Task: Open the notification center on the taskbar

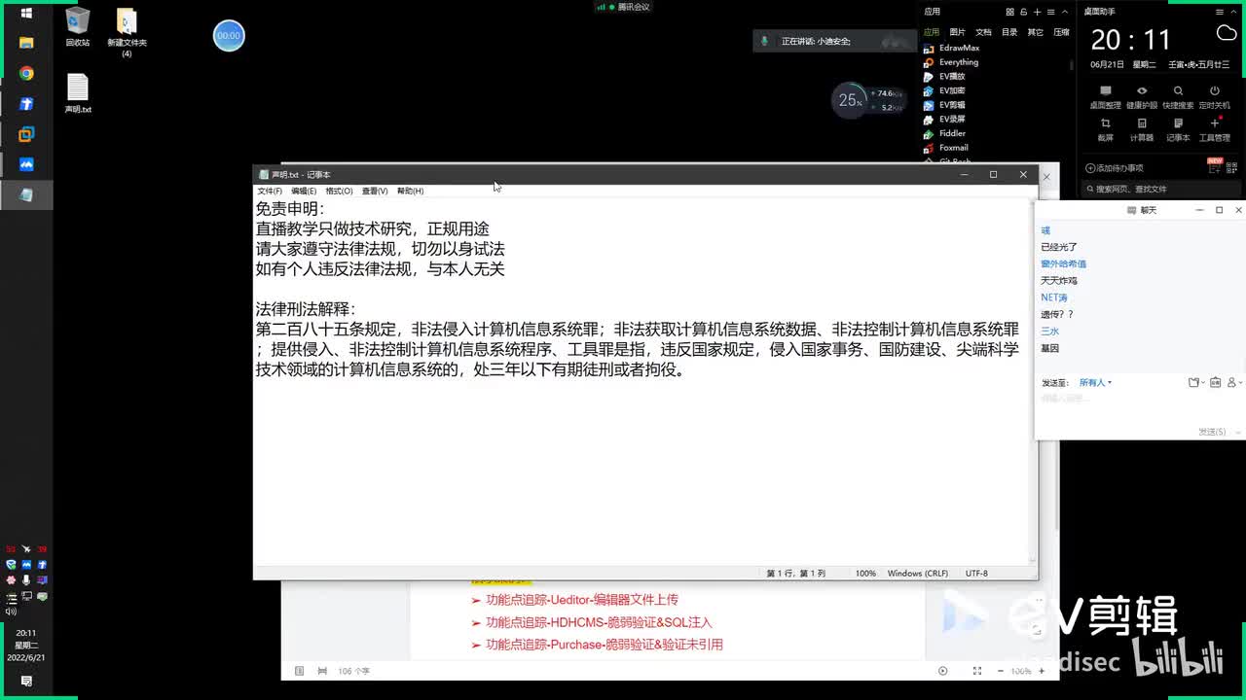Action: pyautogui.click(x=26, y=682)
